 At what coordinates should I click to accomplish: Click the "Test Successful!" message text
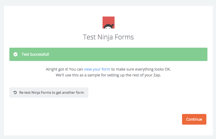tap(35, 54)
